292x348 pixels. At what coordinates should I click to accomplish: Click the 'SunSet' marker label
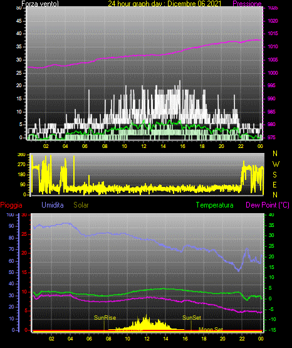pos(192,318)
